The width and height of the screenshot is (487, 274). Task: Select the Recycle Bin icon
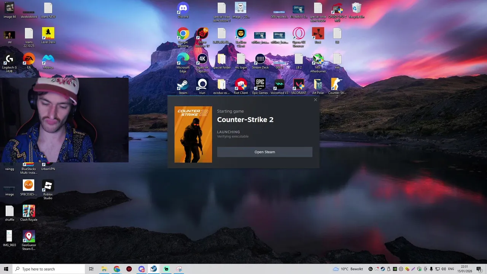[356, 10]
